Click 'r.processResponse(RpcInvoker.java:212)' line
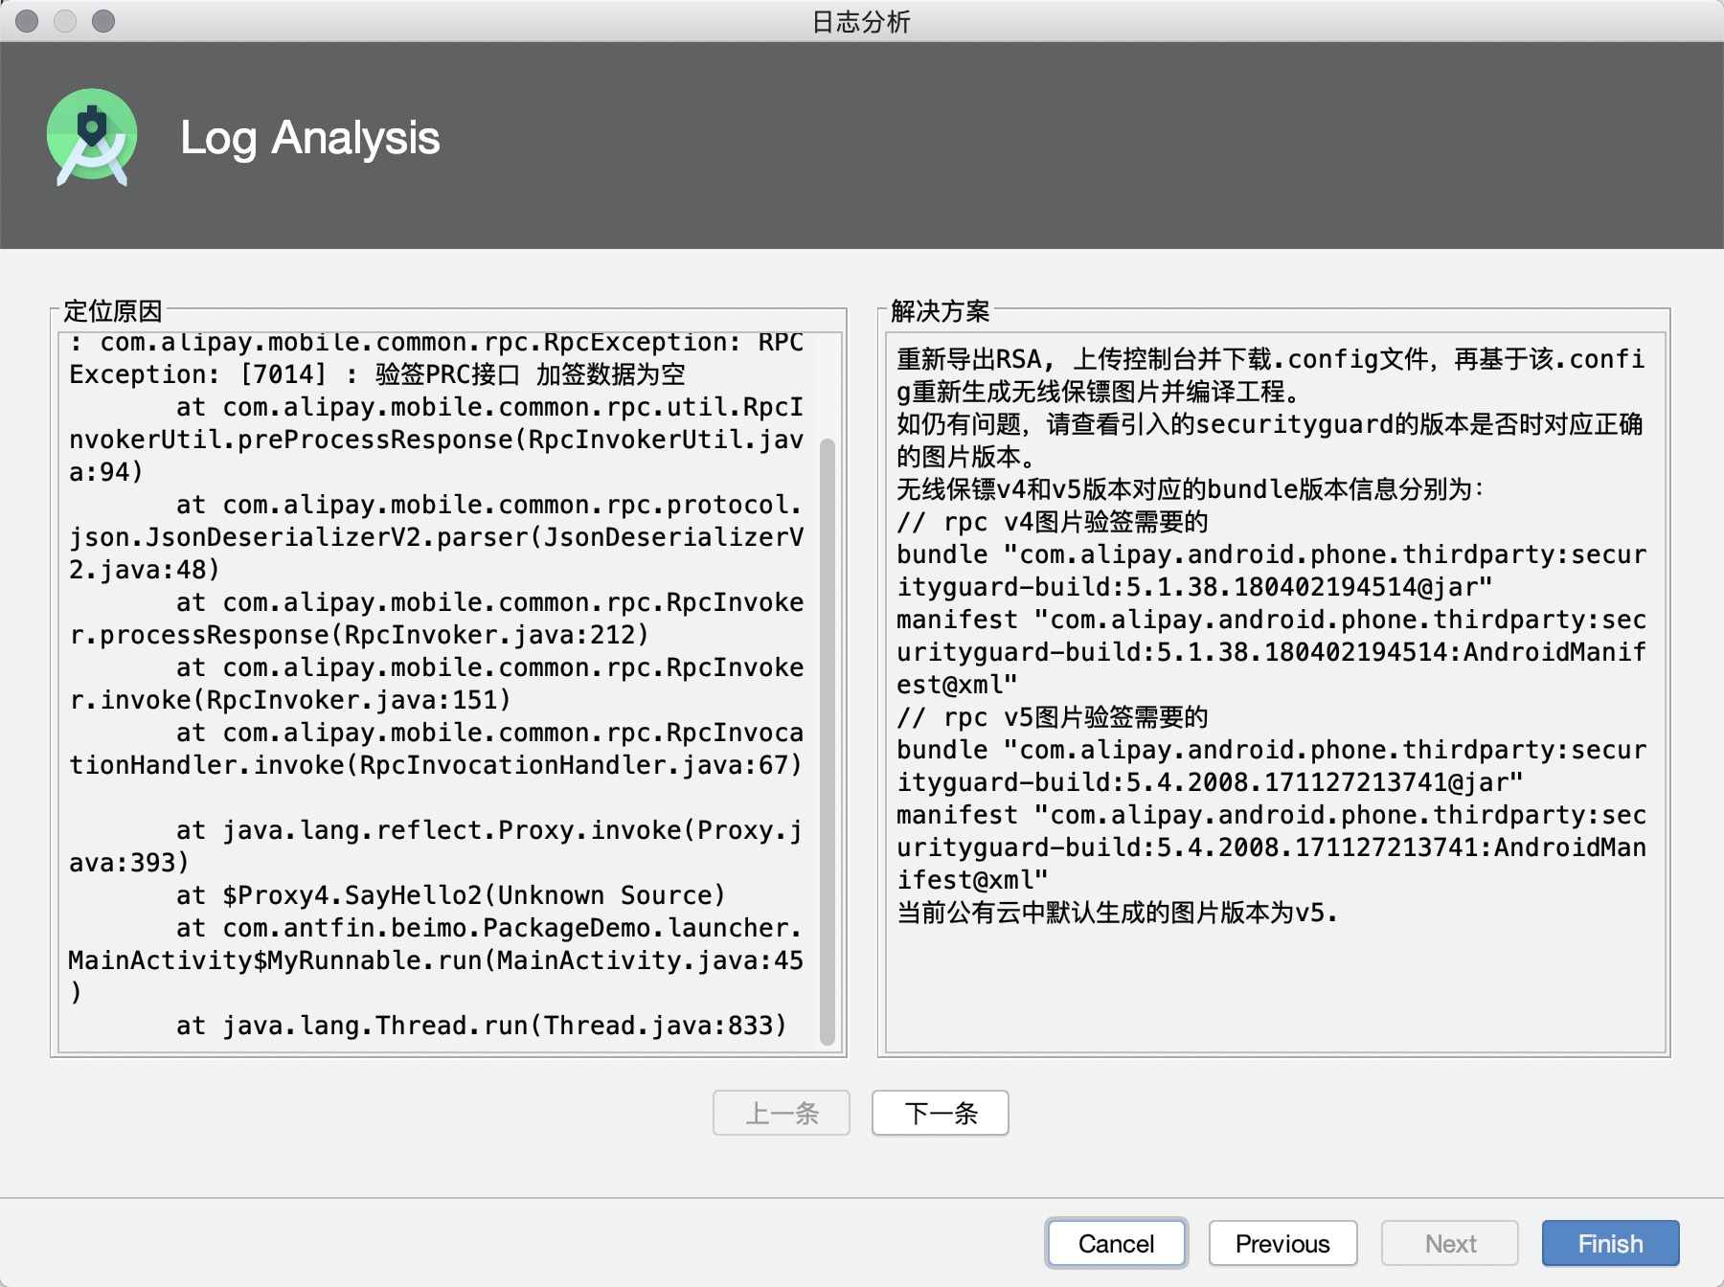 tap(359, 635)
